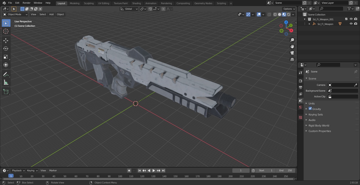This screenshot has width=360, height=185.
Task: Open the outliner filter dropdown
Action: (x=350, y=9)
